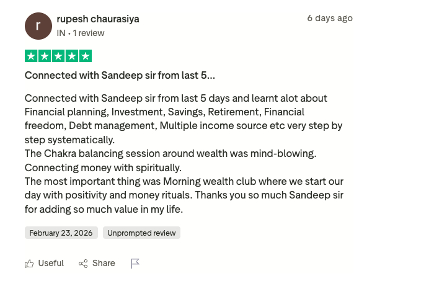Image resolution: width=434 pixels, height=294 pixels.
Task: Click the '1 review' count text
Action: [89, 33]
